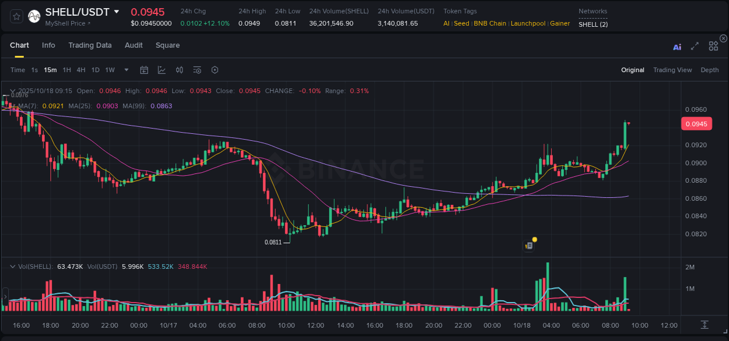Select the line chart style icon
729x341 pixels.
[x=162, y=69]
